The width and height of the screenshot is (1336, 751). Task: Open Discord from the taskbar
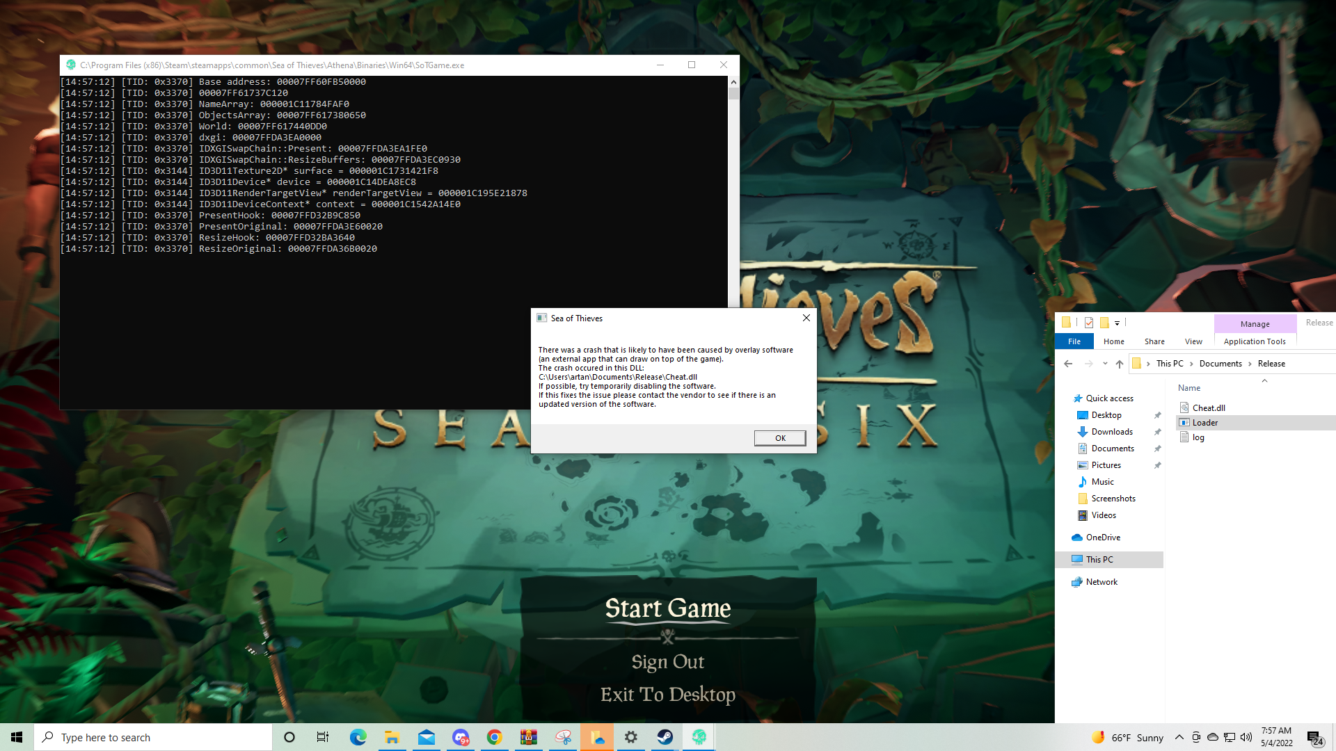(x=460, y=737)
